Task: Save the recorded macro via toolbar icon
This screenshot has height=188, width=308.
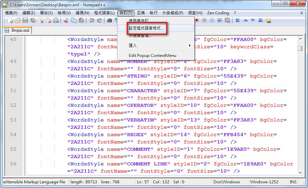Action: click(227, 20)
